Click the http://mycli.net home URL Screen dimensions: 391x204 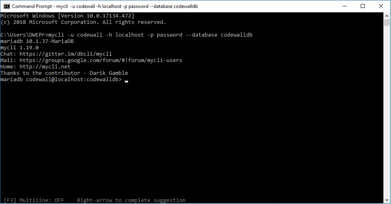45,66
